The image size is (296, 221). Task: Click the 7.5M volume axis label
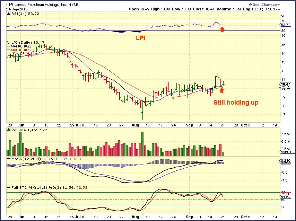pos(286,134)
